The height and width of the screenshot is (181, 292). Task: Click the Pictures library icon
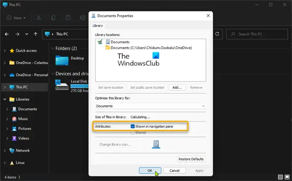[x=14, y=129]
